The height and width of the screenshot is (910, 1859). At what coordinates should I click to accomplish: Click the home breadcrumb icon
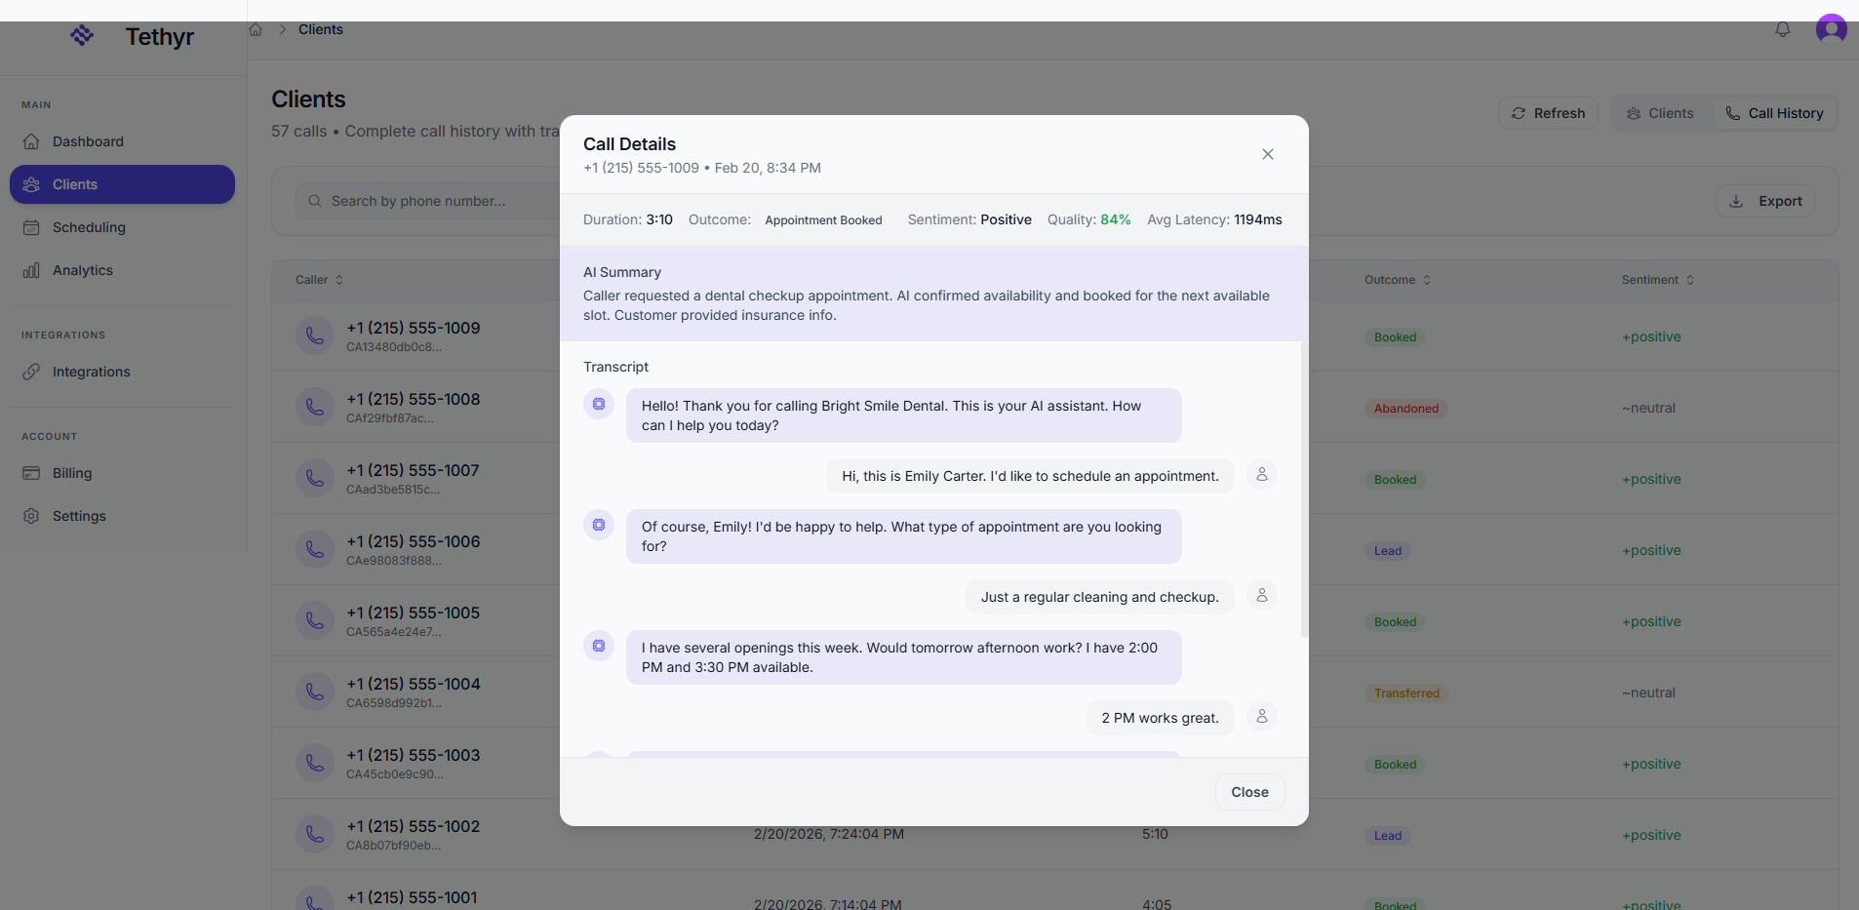256,29
